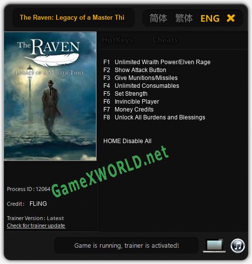Select F7 Money Credits row
252x264 pixels.
click(128, 110)
